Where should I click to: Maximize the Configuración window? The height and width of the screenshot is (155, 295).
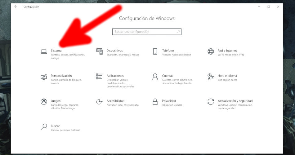click(x=269, y=7)
